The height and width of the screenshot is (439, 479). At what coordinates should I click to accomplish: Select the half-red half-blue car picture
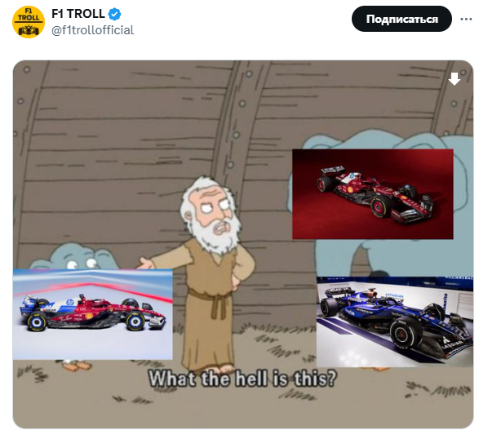pyautogui.click(x=92, y=314)
